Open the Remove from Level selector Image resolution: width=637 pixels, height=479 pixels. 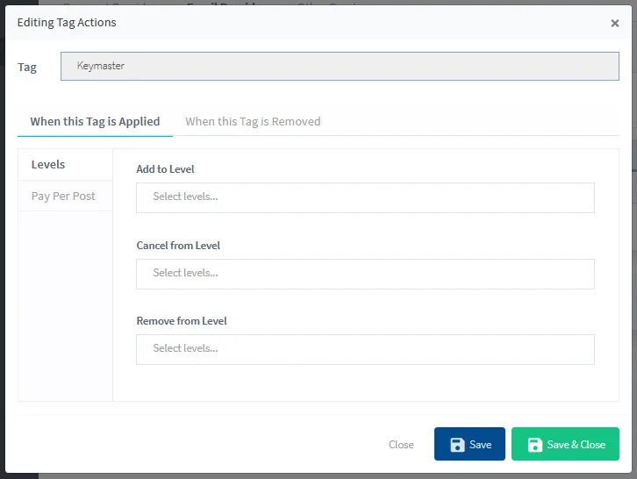(365, 350)
